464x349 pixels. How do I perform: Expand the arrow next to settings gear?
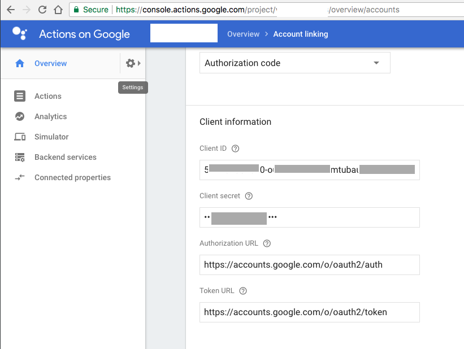point(140,63)
